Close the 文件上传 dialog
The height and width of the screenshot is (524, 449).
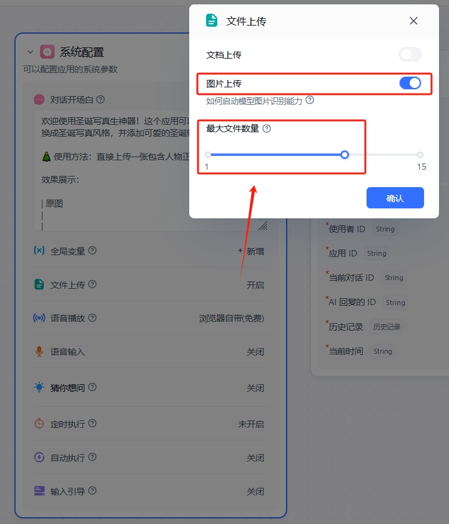[413, 21]
